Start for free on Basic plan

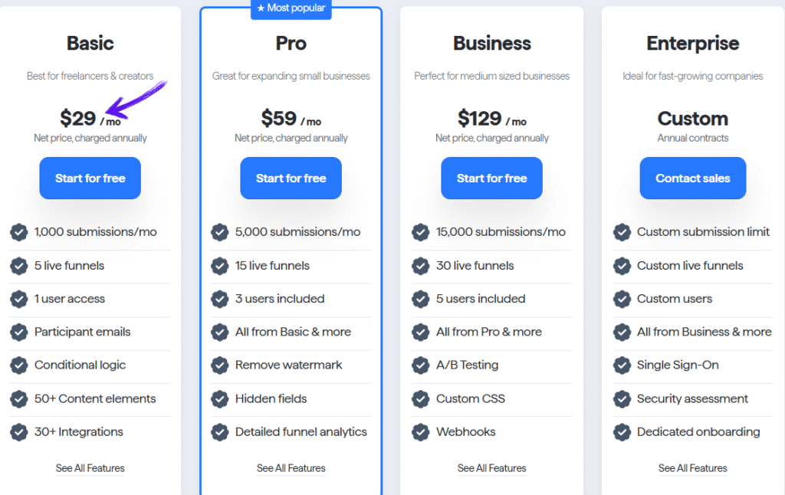pos(90,179)
